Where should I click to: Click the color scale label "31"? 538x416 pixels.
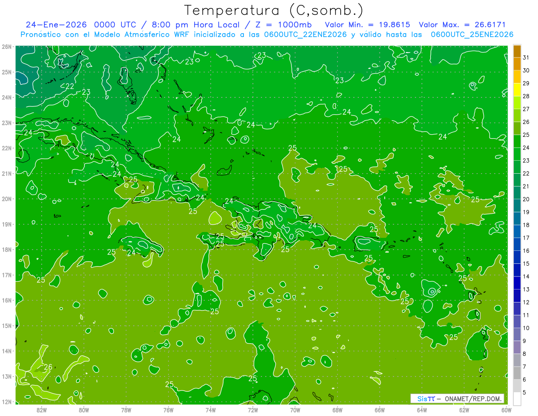(x=526, y=57)
